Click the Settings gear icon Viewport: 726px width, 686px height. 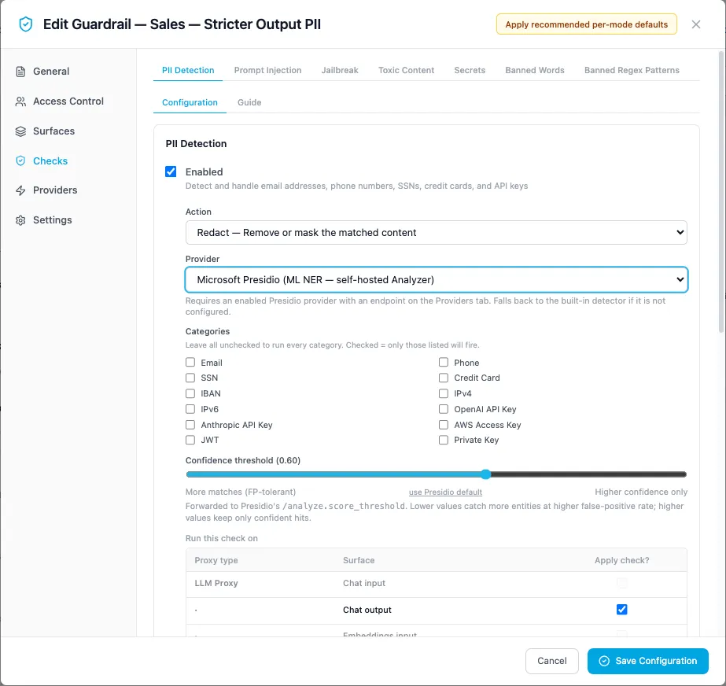20,220
